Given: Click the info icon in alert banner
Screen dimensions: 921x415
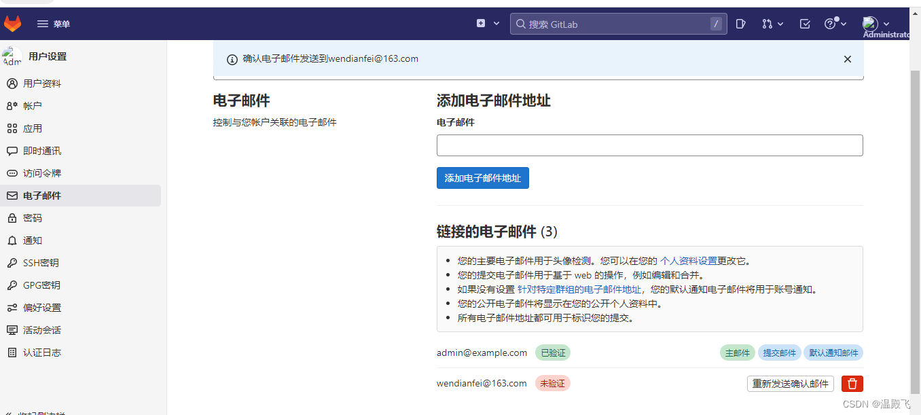Looking at the screenshot, I should [x=232, y=59].
